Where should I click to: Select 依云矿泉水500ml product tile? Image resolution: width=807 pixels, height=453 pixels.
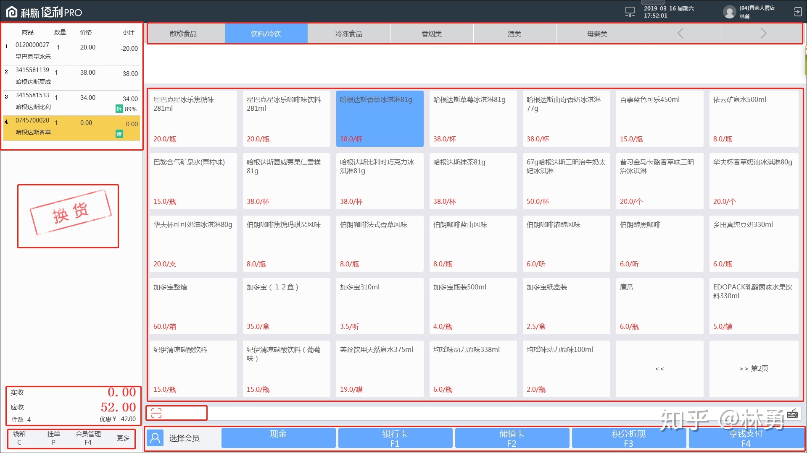(754, 119)
